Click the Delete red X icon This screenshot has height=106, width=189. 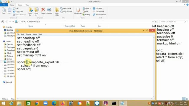(x=43, y=10)
